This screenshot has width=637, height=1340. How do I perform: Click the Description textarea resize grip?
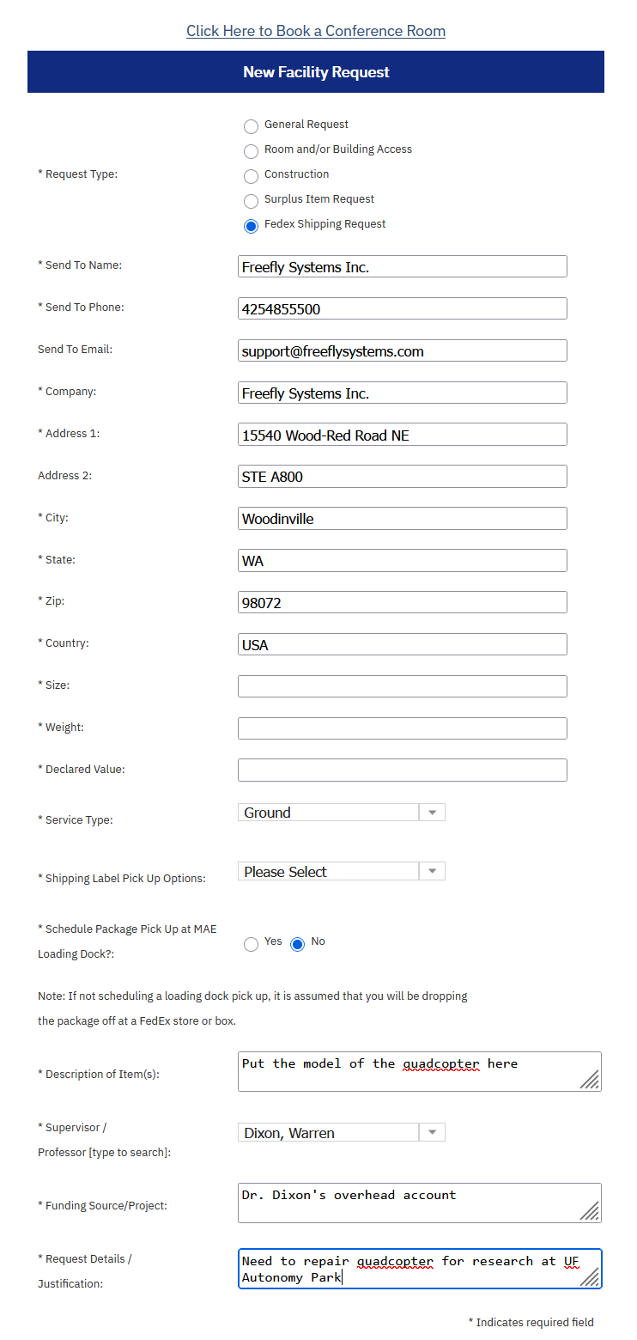point(590,1080)
